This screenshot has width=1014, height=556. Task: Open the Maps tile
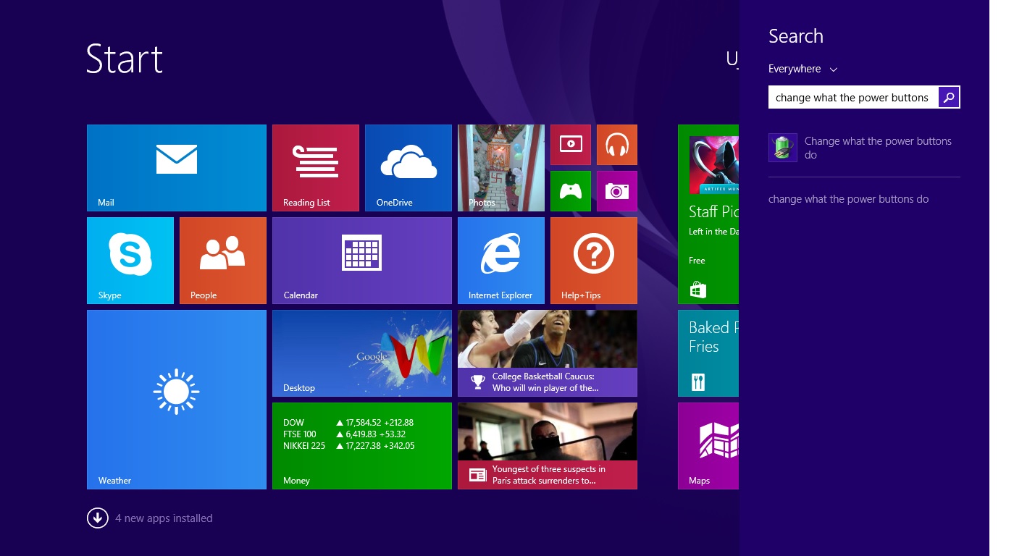[708, 446]
